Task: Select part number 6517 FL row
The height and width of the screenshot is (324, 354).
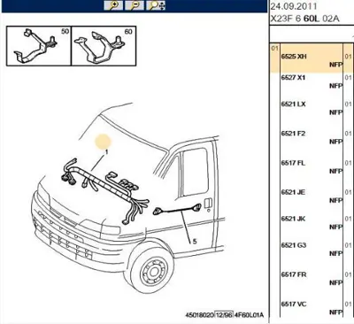Action: [x=312, y=167]
